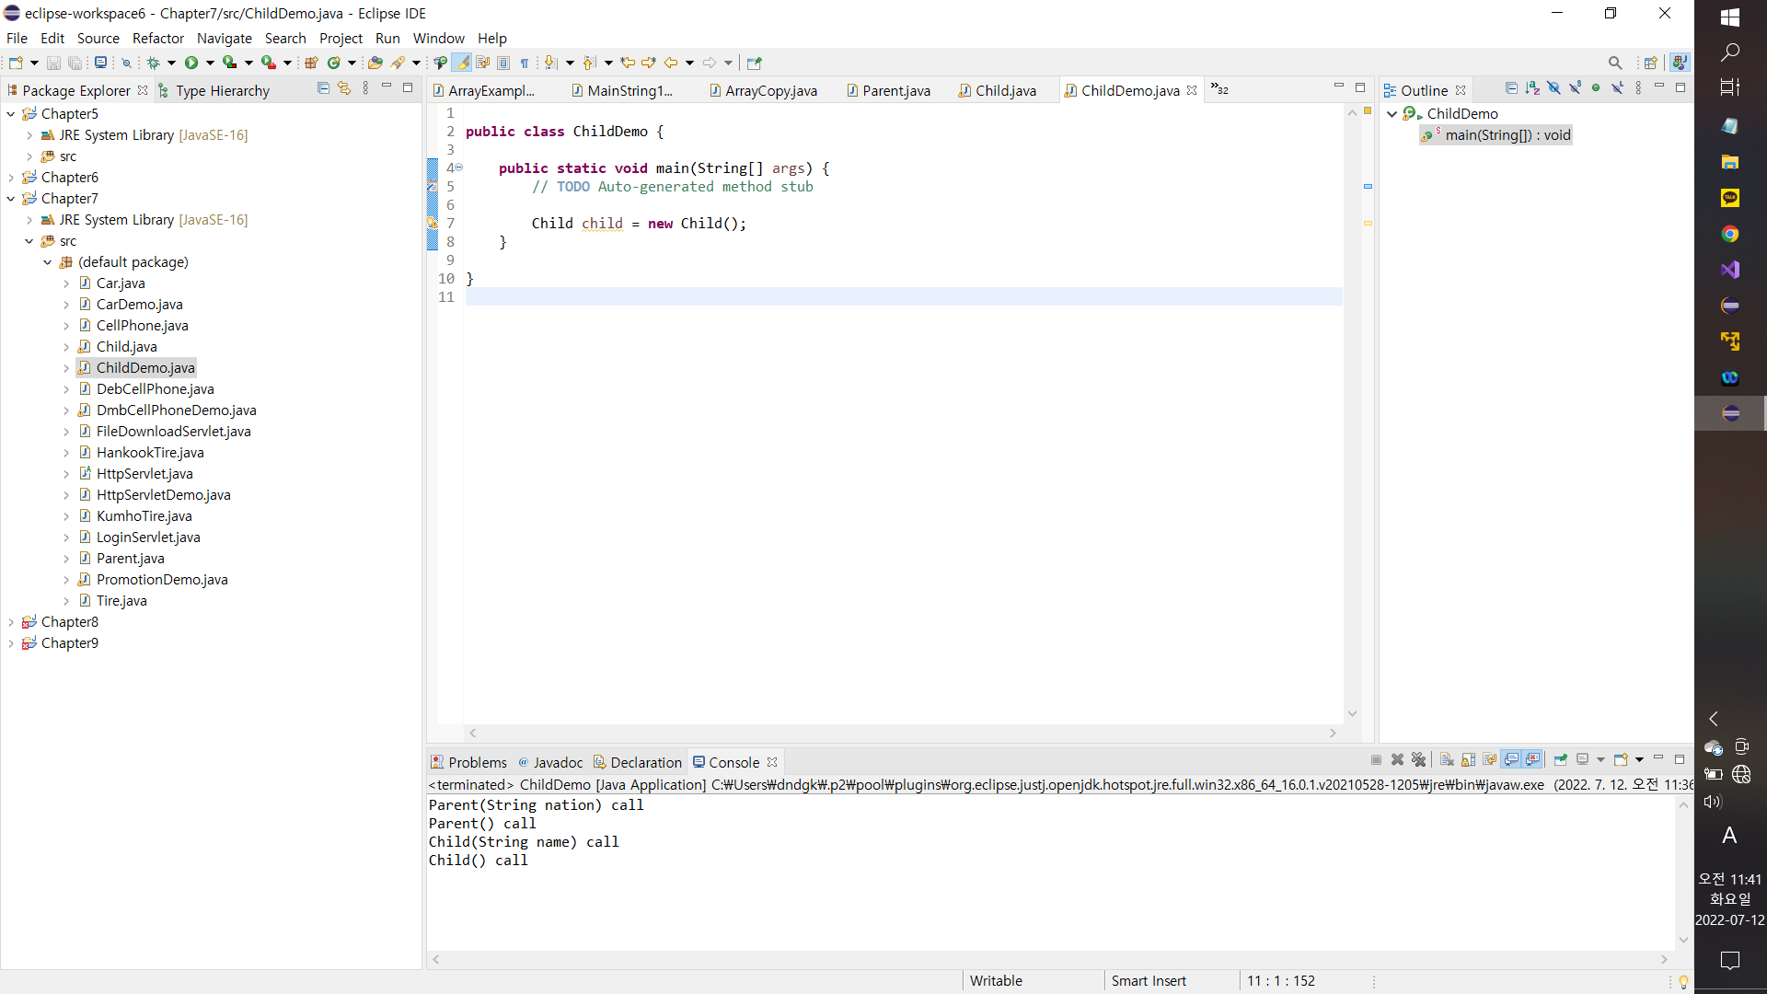1767x994 pixels.
Task: Toggle Link with Editor in Package Explorer
Action: coord(344,88)
